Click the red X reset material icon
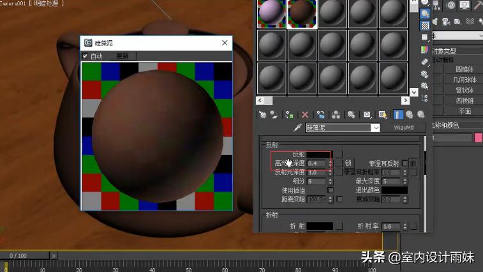The width and height of the screenshot is (483, 272). pos(305,115)
